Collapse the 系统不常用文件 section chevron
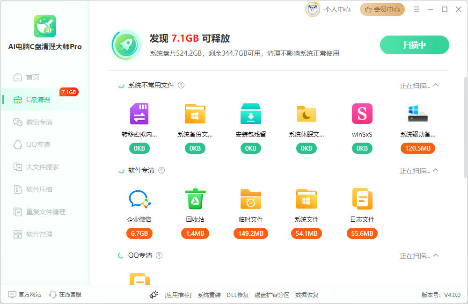Screen dimensions: 468x304 [436, 85]
